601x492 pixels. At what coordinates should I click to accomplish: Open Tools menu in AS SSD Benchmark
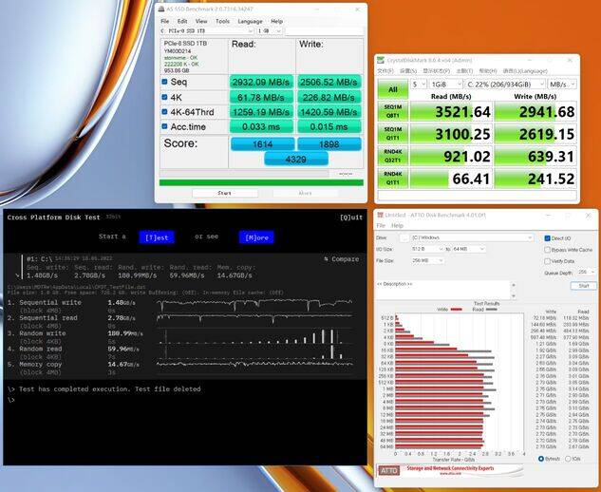click(x=222, y=21)
